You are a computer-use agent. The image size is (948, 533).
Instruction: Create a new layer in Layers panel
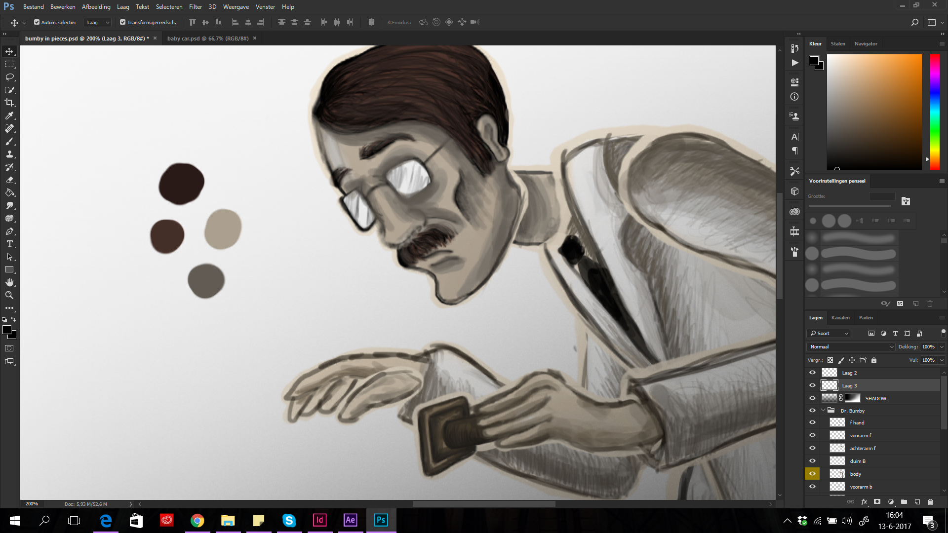pos(917,502)
